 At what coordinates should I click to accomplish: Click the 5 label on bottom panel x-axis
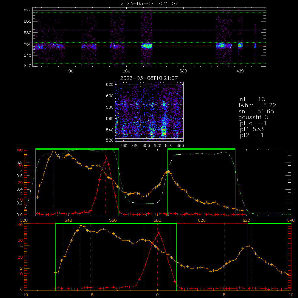pos(224,295)
